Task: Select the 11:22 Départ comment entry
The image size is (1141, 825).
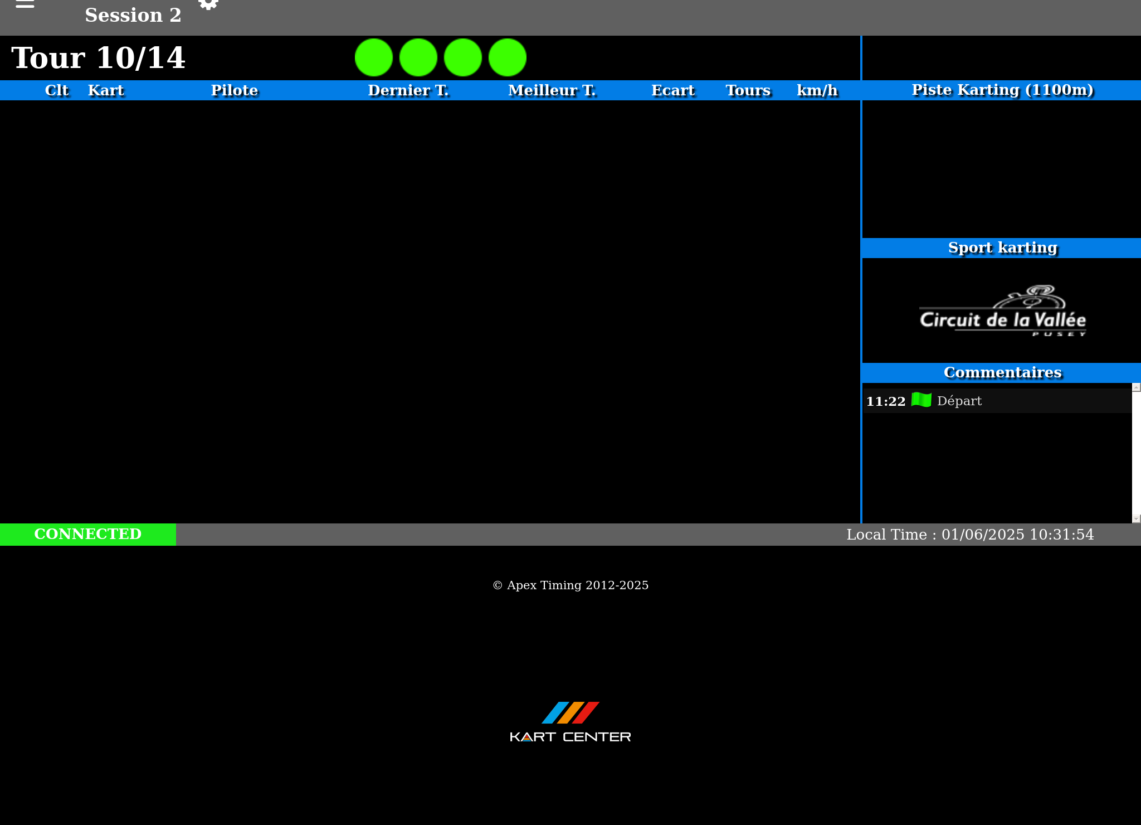Action: pos(997,401)
